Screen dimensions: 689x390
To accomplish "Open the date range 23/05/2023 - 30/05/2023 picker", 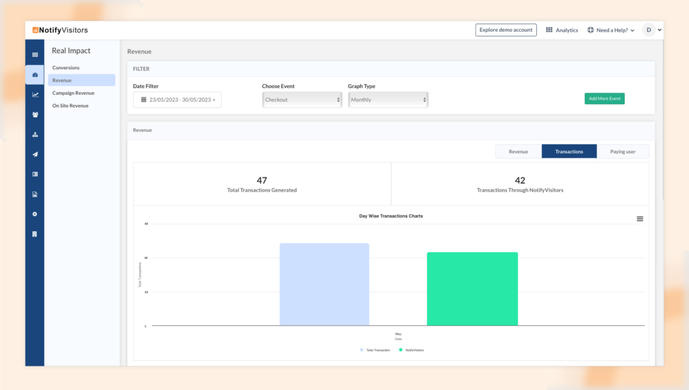I will (x=177, y=100).
